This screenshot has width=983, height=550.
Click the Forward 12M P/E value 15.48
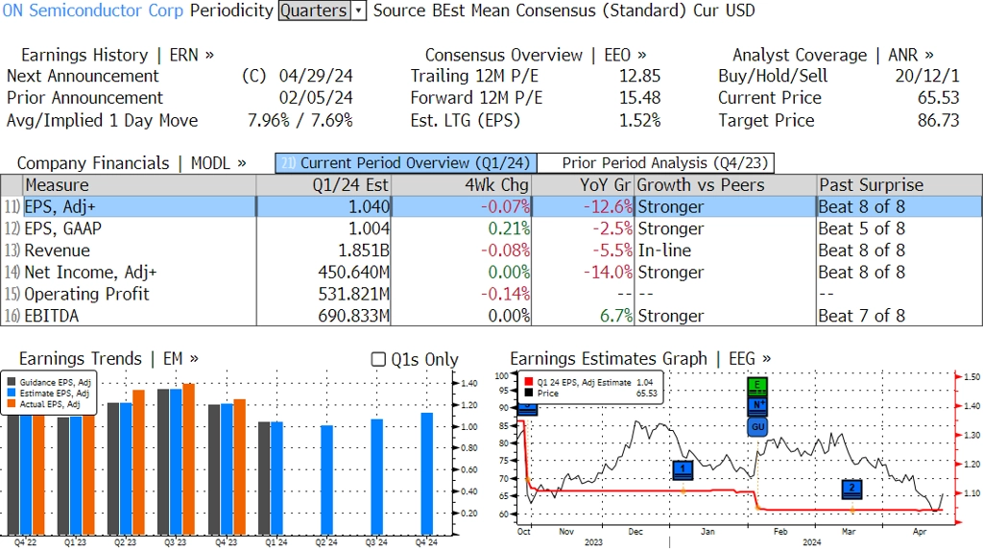[x=640, y=98]
